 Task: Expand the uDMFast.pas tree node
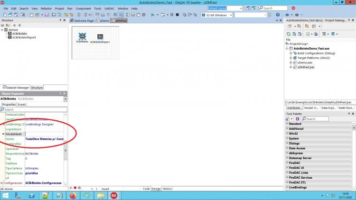click(x=290, y=67)
